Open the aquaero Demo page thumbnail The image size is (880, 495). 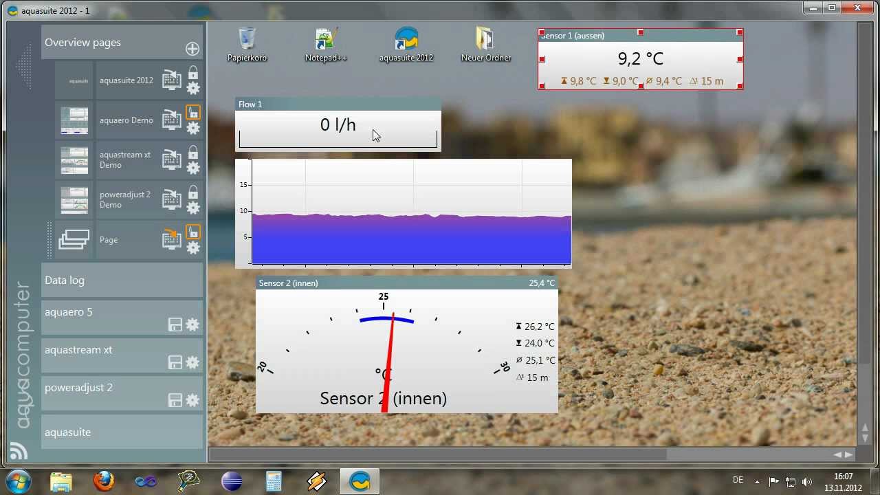coord(74,120)
